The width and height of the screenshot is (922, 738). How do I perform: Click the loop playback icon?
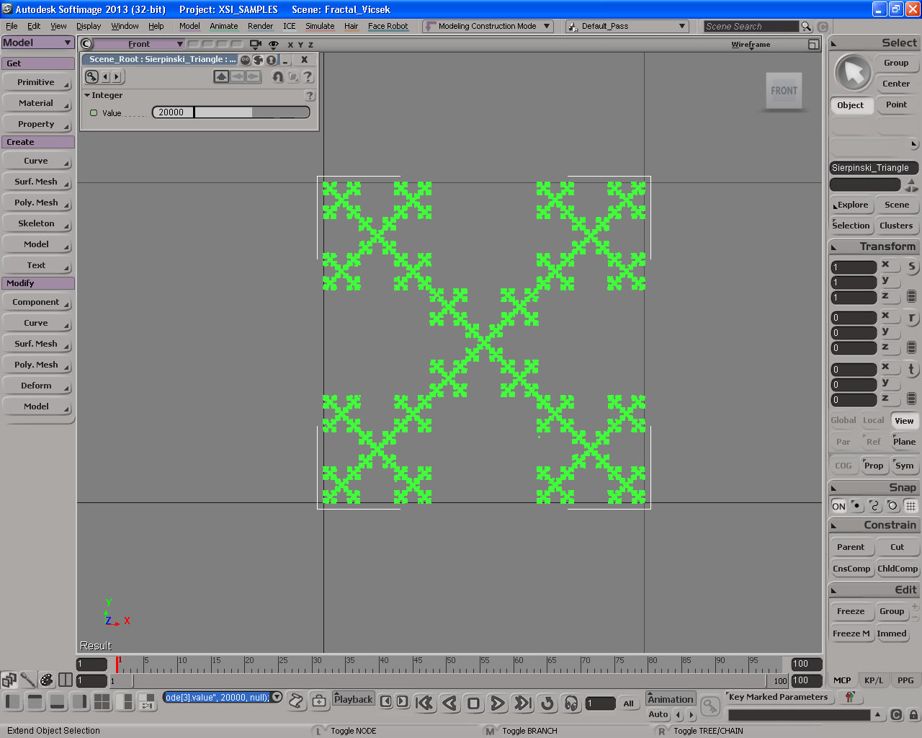(x=547, y=703)
